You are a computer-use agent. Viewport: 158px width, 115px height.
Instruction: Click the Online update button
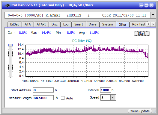[139, 111]
